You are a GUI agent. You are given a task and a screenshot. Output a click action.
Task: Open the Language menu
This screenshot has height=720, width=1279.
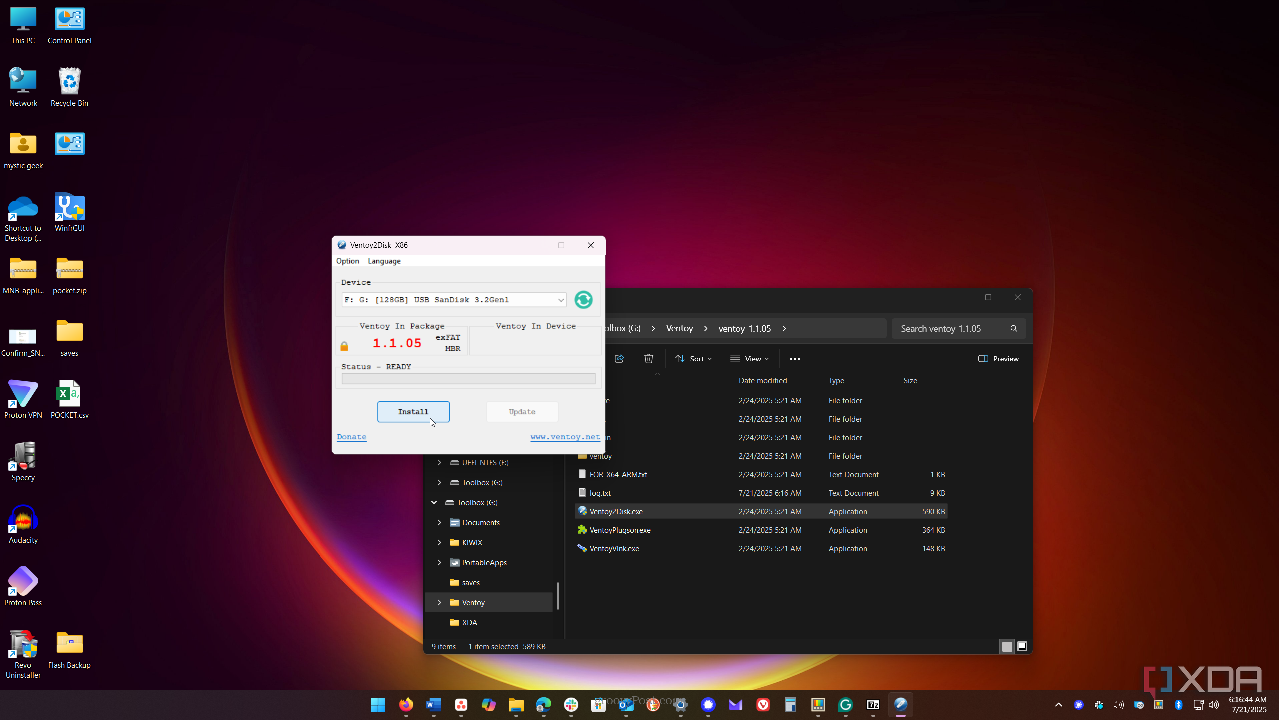tap(384, 261)
